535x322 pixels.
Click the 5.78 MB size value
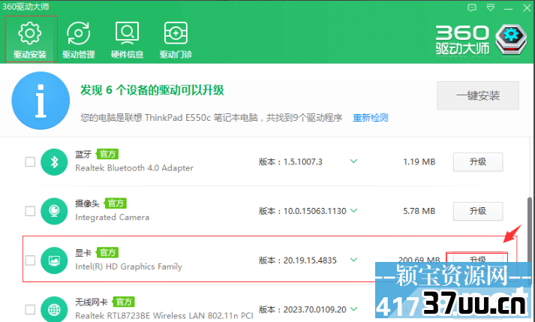point(419,211)
